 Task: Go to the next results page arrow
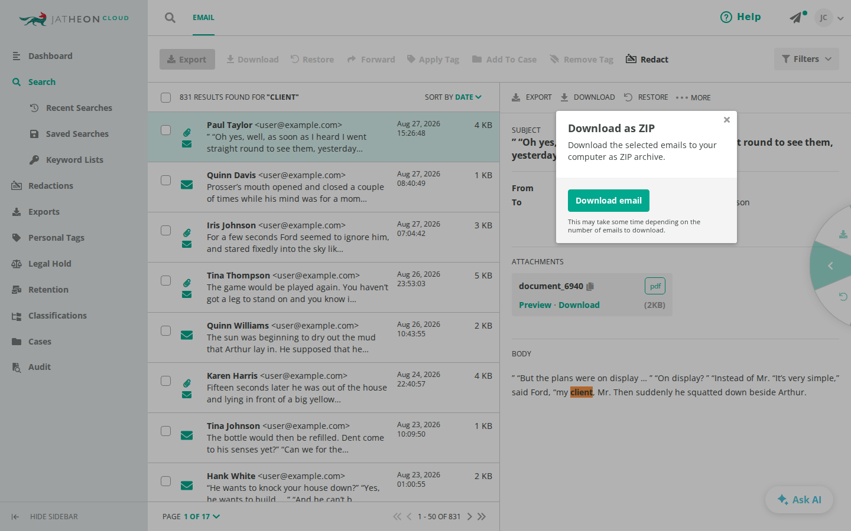pyautogui.click(x=470, y=517)
